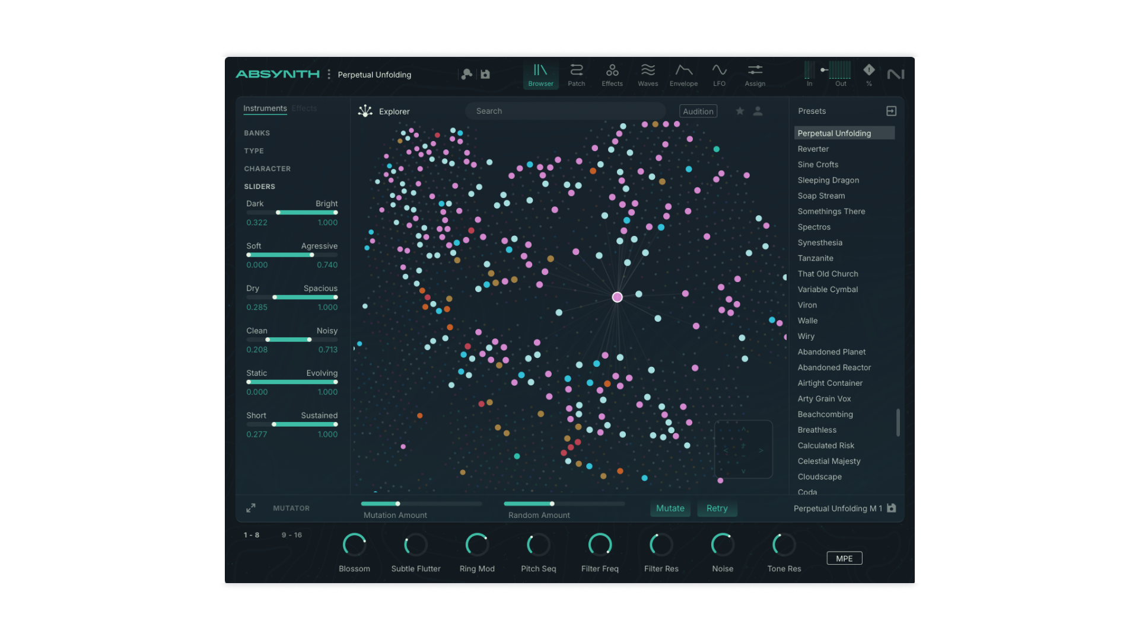Toggle the favorites star filter

click(740, 111)
